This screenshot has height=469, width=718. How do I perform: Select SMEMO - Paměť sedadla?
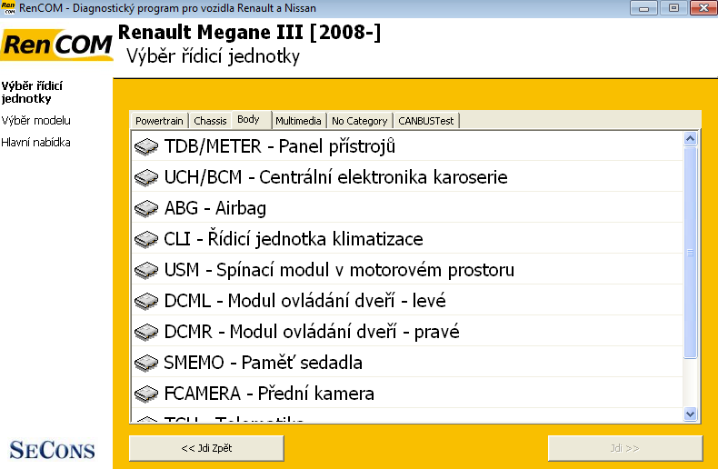(x=407, y=363)
